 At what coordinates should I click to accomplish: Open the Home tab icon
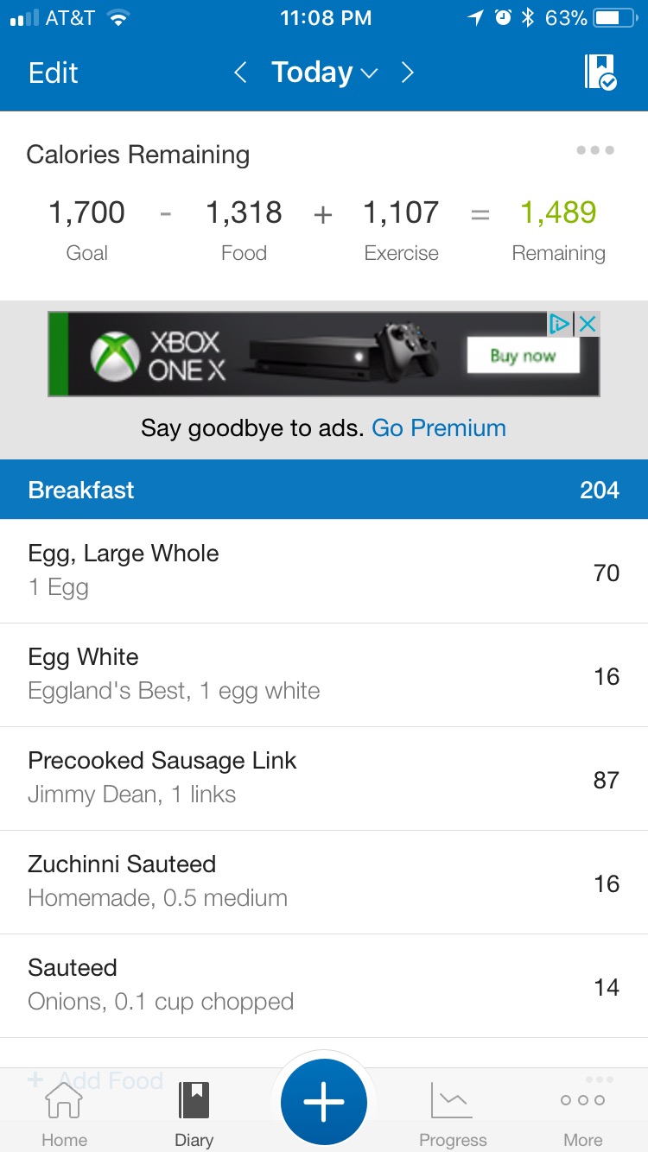(x=64, y=1100)
